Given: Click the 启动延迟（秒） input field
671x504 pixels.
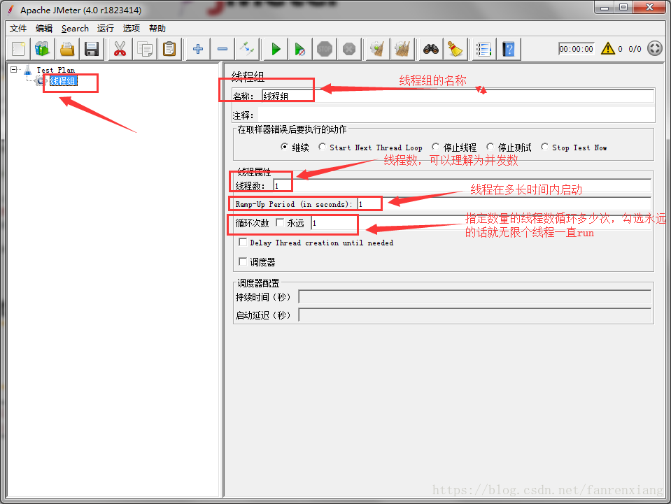Looking at the screenshot, I should pos(474,315).
